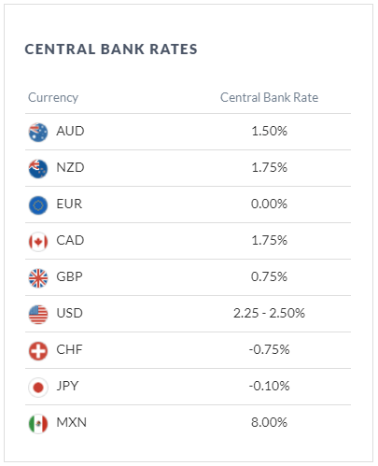Click the EUR currency label
378x466 pixels.
(x=69, y=204)
